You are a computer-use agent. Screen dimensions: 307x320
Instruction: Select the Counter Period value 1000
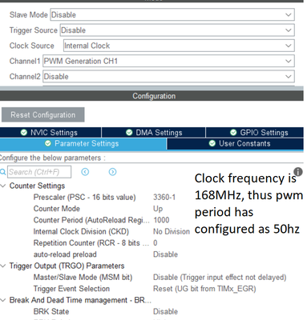pos(161,220)
